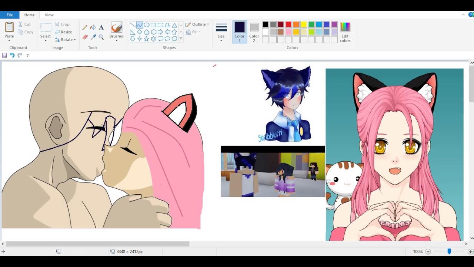The image size is (474, 267).
Task: Click the Crop button
Action: tap(62, 24)
